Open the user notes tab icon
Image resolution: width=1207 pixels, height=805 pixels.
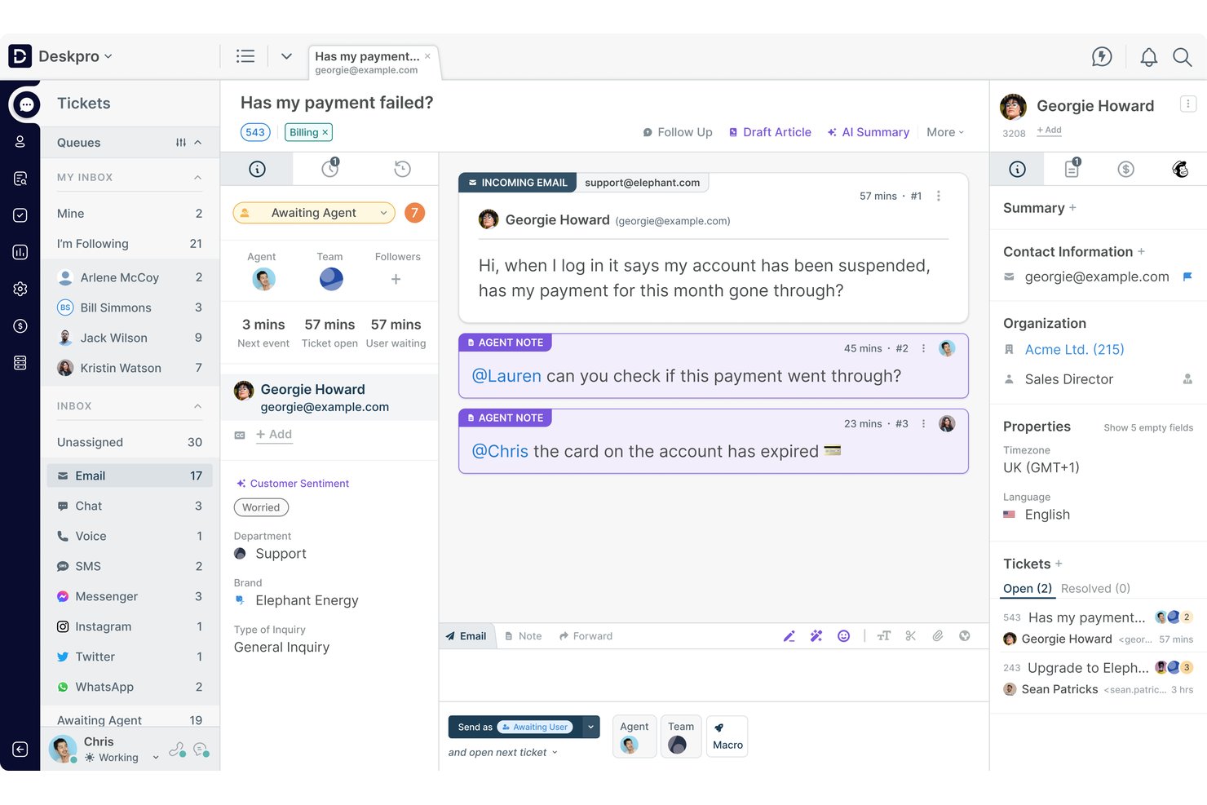[1072, 168]
